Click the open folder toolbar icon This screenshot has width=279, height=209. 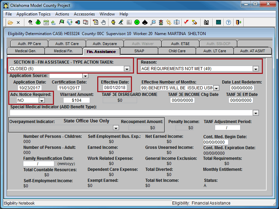tap(10, 22)
